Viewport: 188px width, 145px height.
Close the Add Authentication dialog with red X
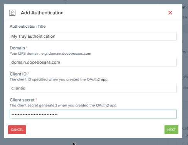click(x=170, y=13)
